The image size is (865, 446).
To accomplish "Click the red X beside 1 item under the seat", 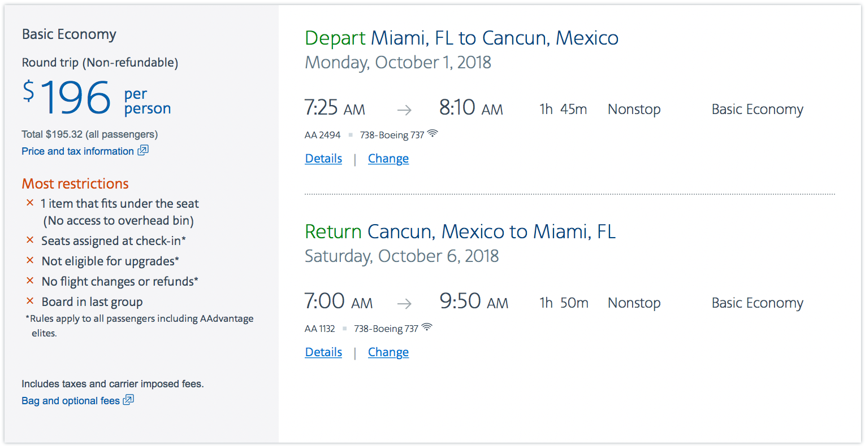I will click(30, 202).
